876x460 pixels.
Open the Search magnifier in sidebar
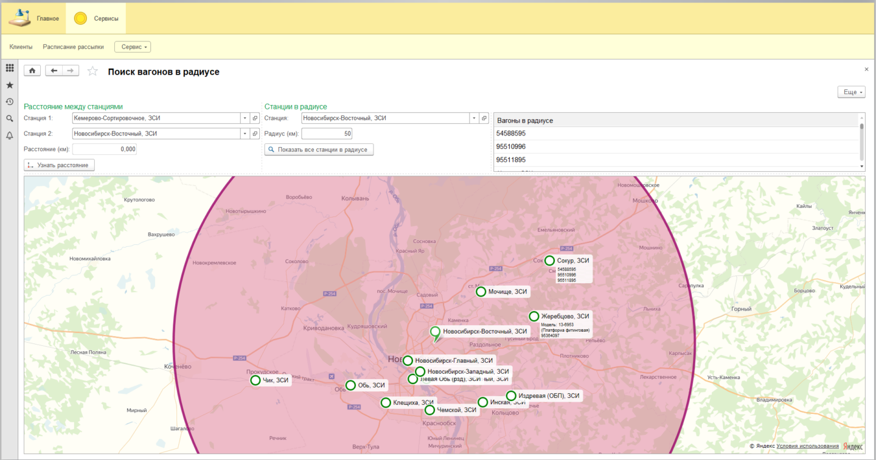(10, 118)
